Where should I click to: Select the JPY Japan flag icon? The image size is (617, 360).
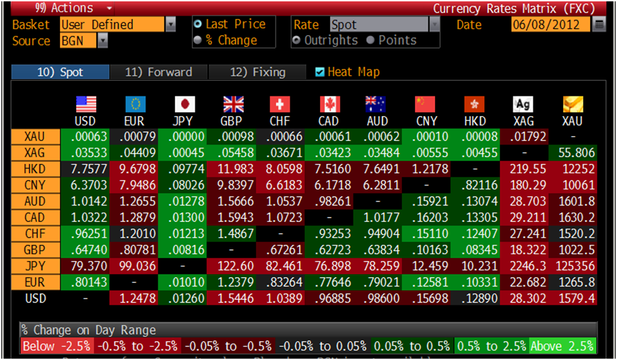[x=184, y=104]
